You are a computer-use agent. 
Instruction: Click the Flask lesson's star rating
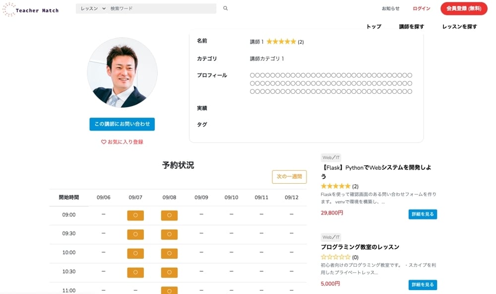(x=336, y=186)
